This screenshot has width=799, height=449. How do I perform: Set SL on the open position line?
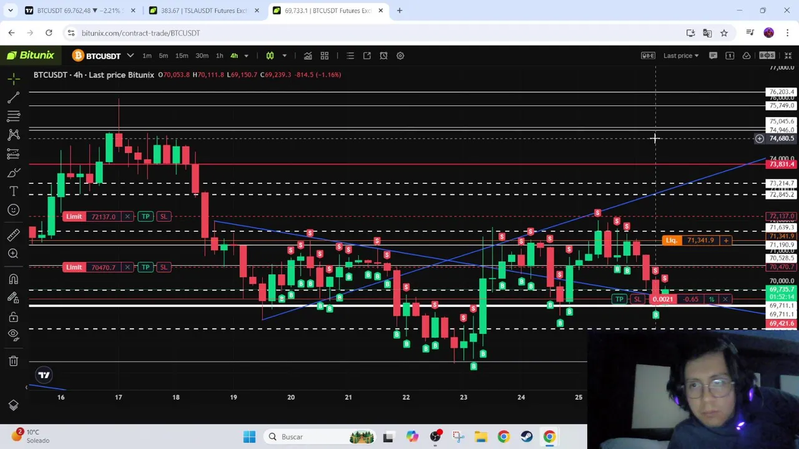[637, 299]
